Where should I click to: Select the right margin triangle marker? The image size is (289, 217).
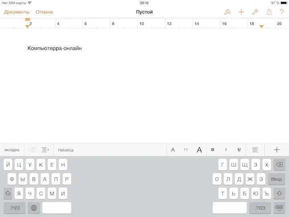(x=262, y=27)
